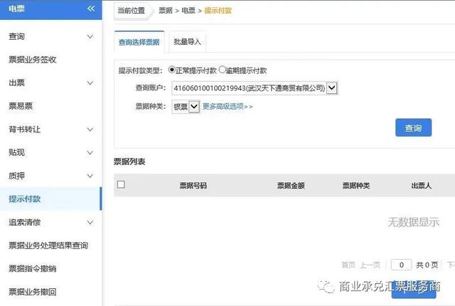Click 提示付款 in the breadcrumb
455x306 pixels.
(x=218, y=11)
